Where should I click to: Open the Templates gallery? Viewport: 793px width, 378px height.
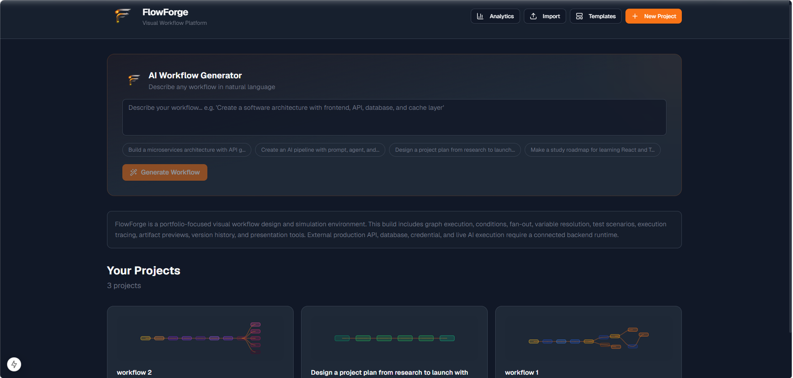point(595,16)
